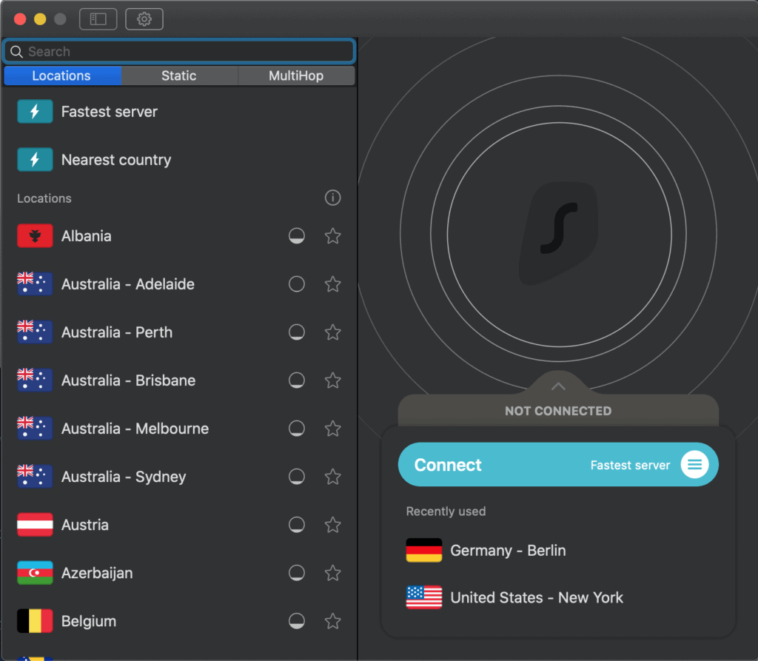Select recently used Germany - Berlin
The width and height of the screenshot is (758, 661).
[x=508, y=551]
